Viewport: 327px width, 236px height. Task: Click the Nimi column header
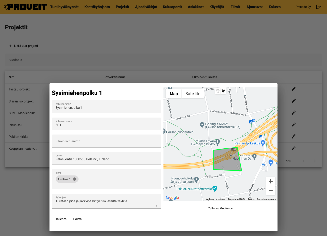12,77
